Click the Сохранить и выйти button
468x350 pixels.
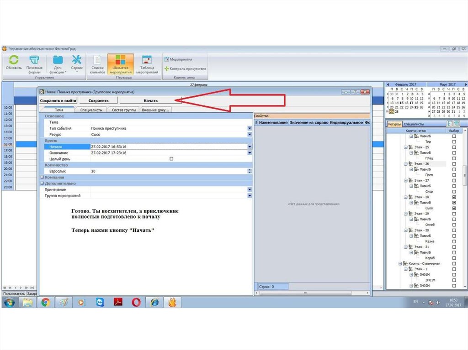tap(58, 100)
